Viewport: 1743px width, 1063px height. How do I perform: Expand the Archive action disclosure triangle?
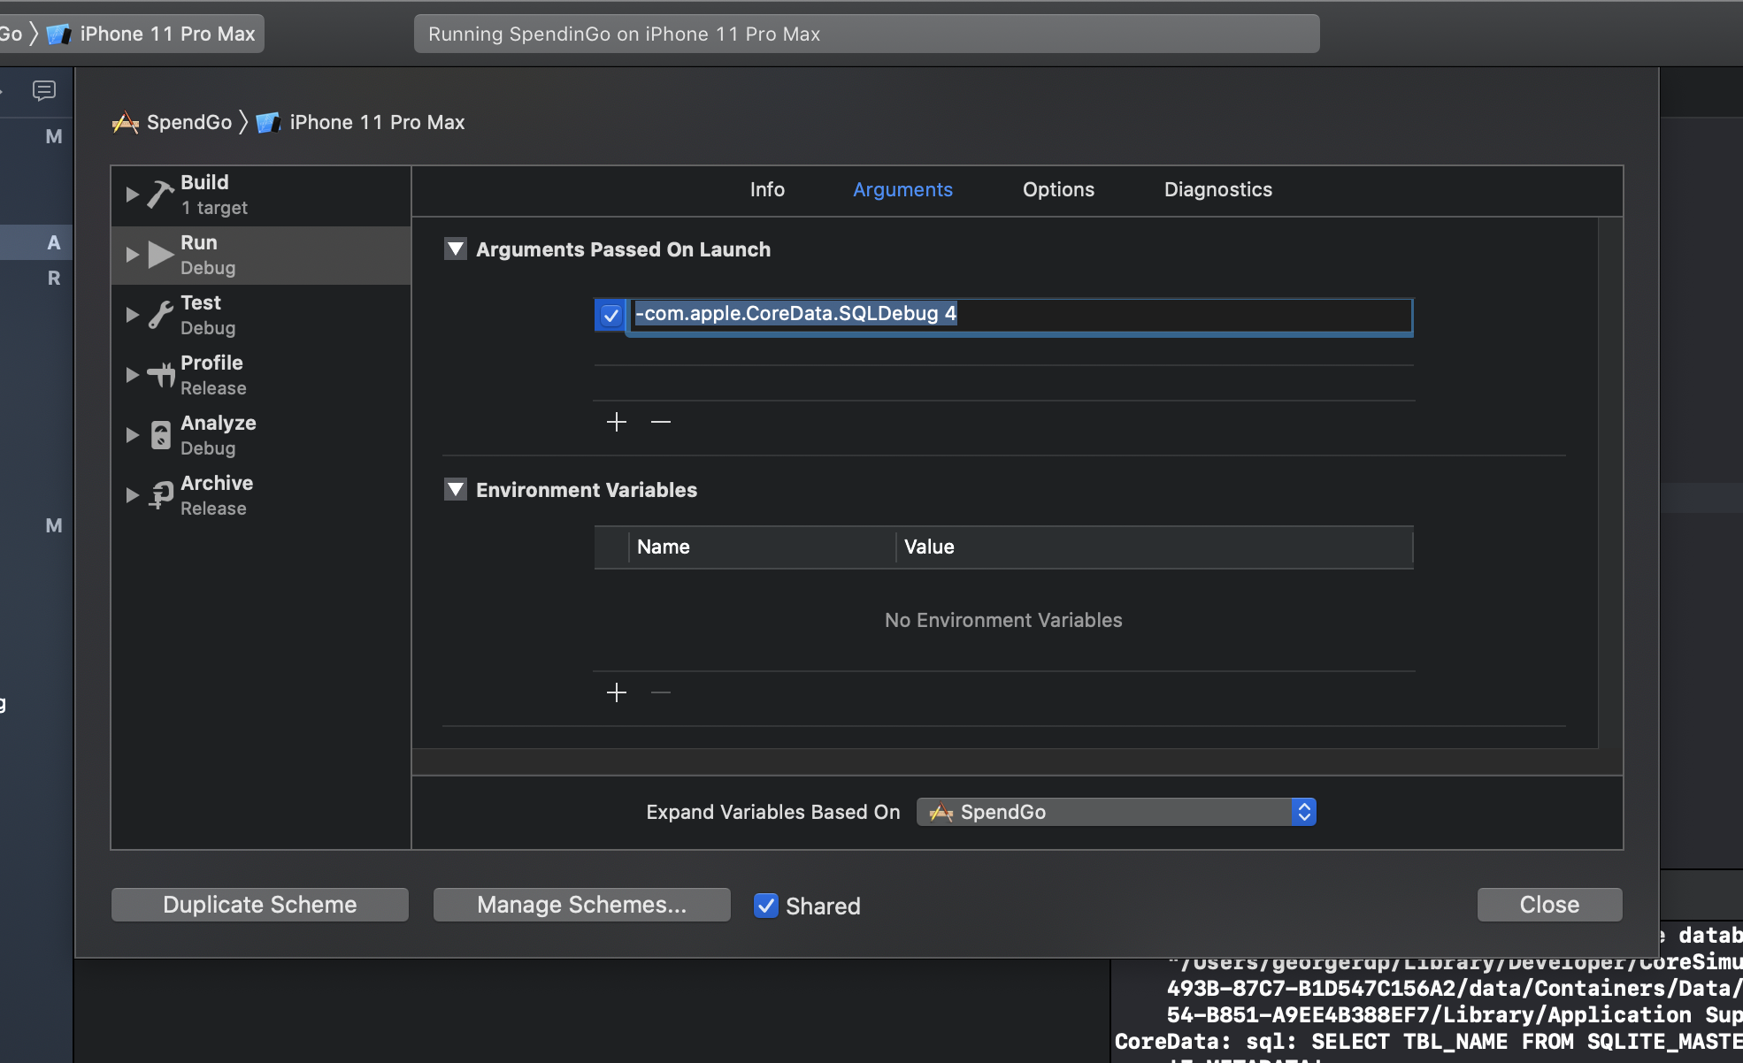click(132, 495)
